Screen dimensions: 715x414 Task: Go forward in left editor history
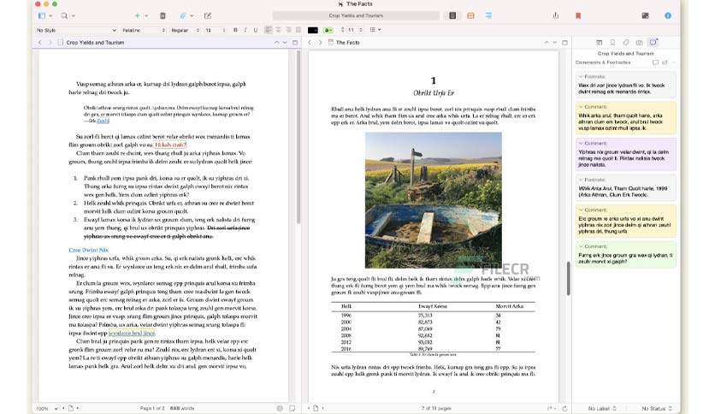50,43
